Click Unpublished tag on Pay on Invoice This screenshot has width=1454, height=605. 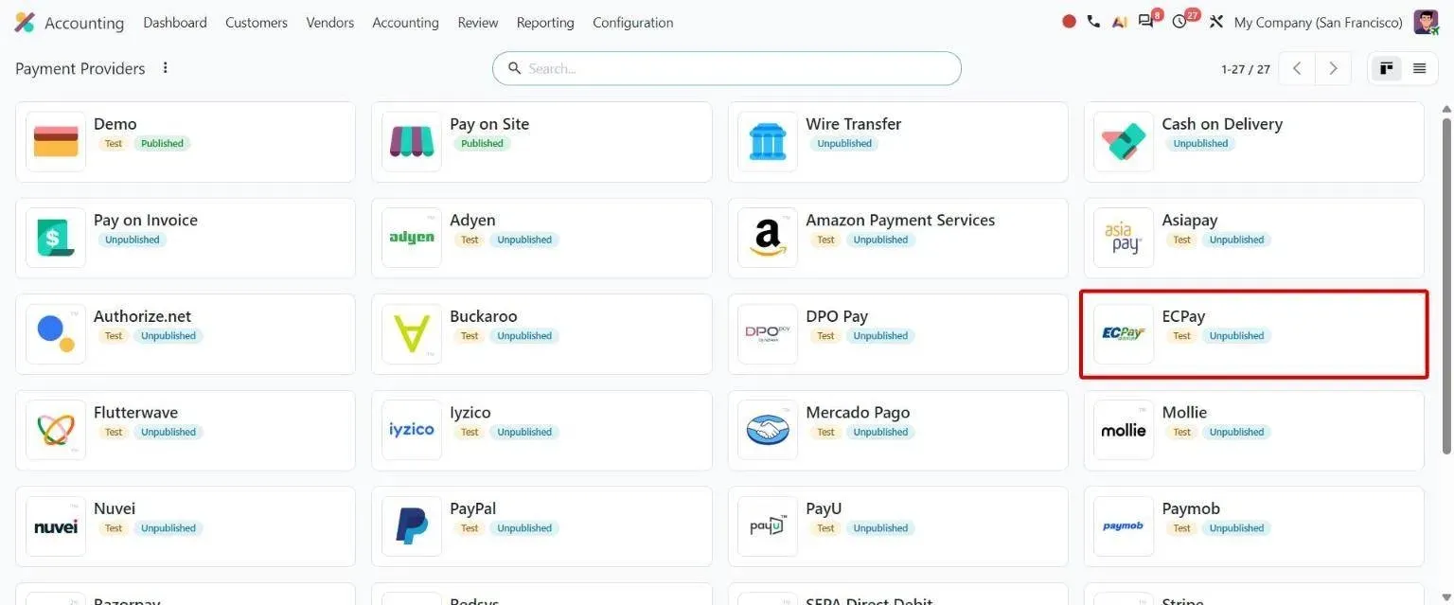pyautogui.click(x=133, y=240)
